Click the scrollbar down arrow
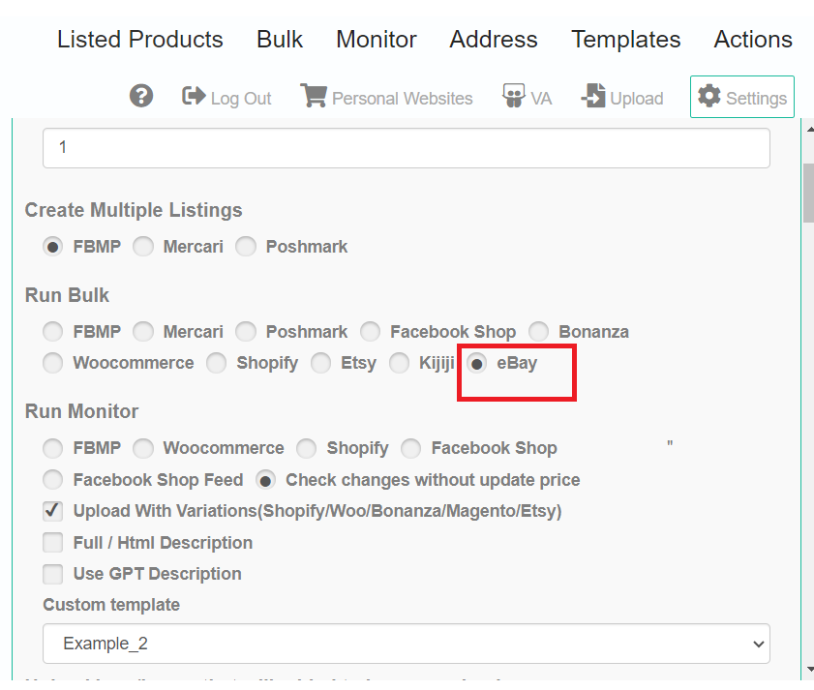814x690 pixels. coord(809,670)
